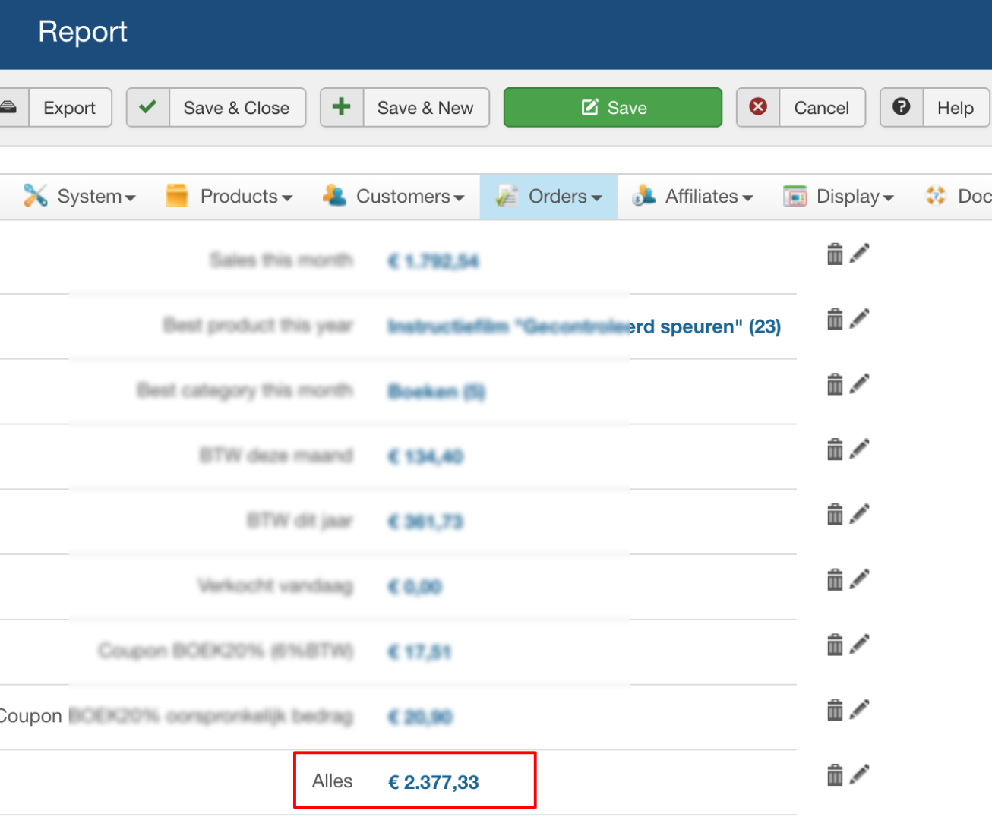
Task: Click the question mark Help icon
Action: click(x=902, y=107)
